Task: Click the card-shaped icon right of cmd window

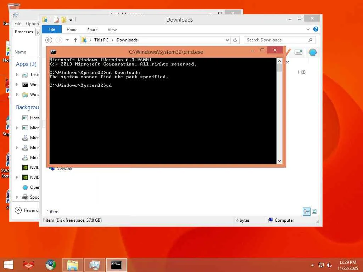Action: pos(298,52)
